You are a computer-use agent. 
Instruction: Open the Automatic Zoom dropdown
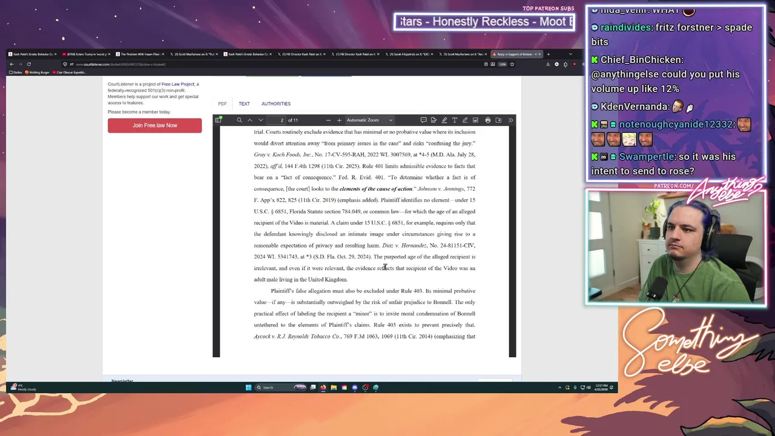(x=369, y=120)
